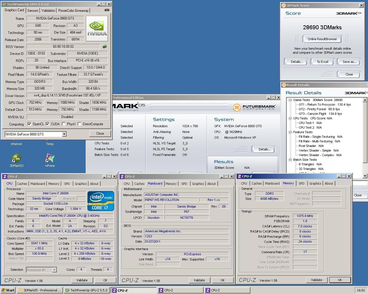Switch to the Sensors tab in GPU-Z
368x294 pixels.
pyautogui.click(x=33, y=11)
